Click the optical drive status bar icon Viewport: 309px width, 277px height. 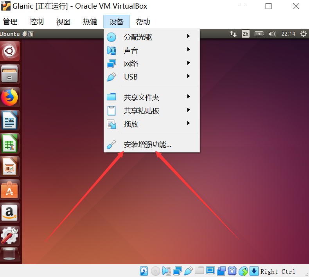point(156,271)
